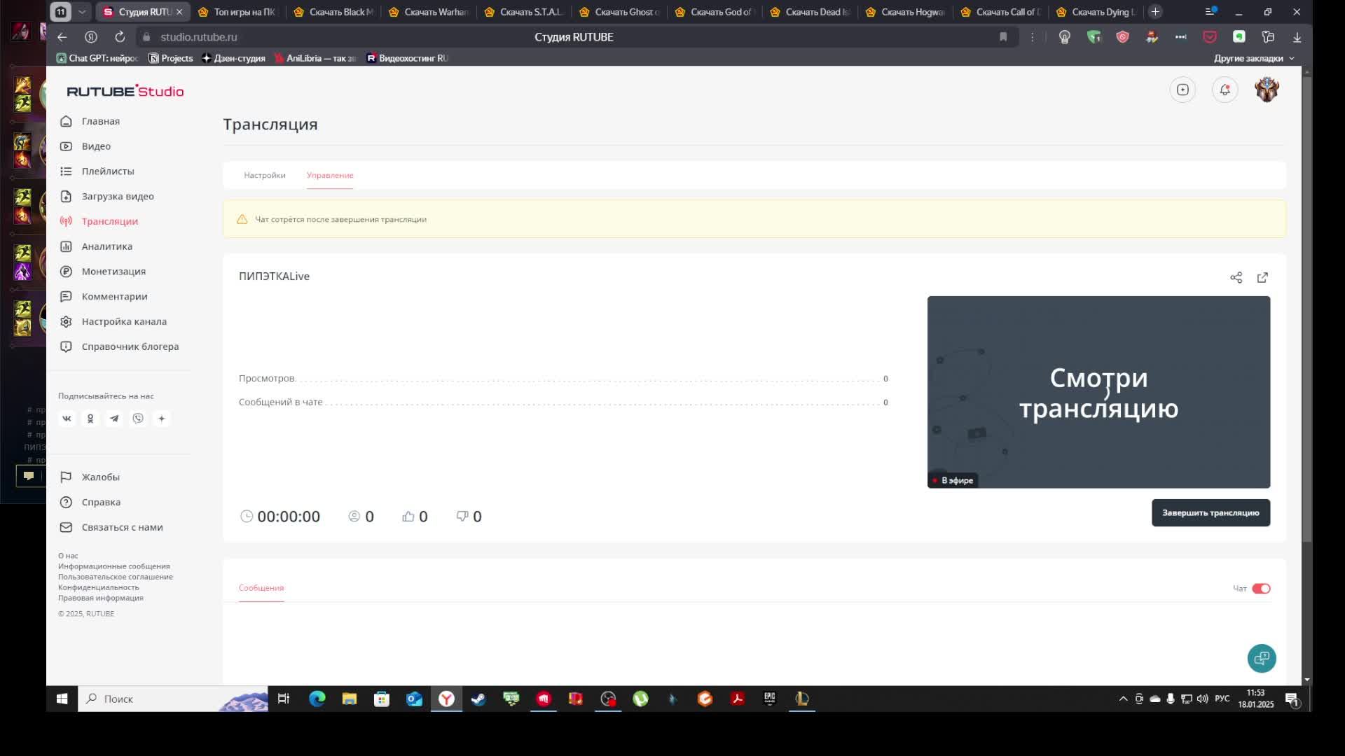Switch to Топ игры на ПК tab
This screenshot has width=1345, height=756.
237,12
